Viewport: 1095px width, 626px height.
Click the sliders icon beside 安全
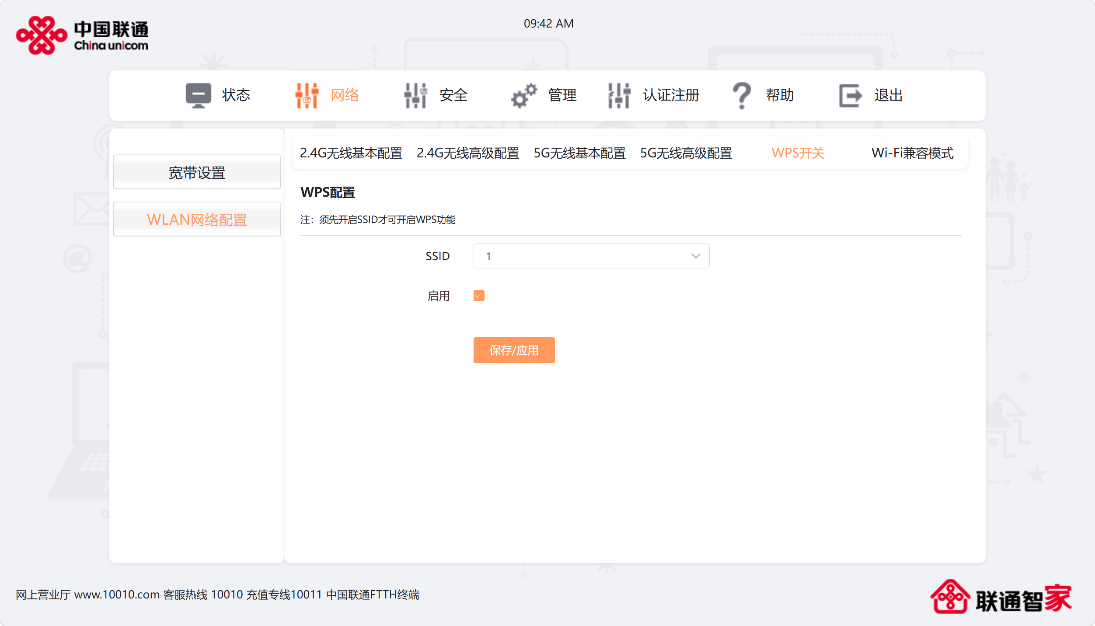[415, 95]
